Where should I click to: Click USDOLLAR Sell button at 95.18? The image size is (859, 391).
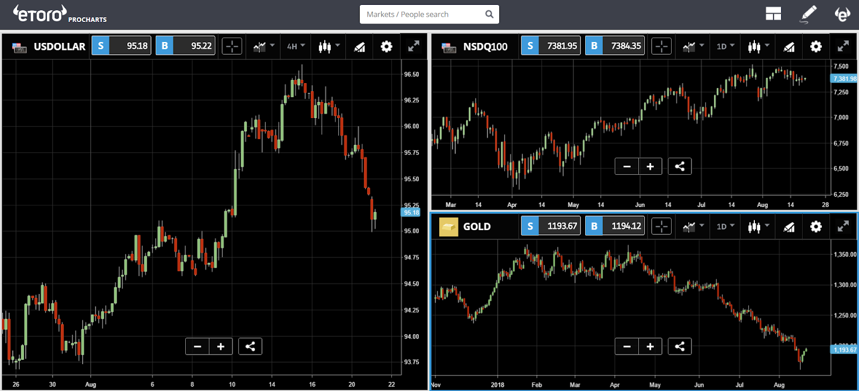122,46
